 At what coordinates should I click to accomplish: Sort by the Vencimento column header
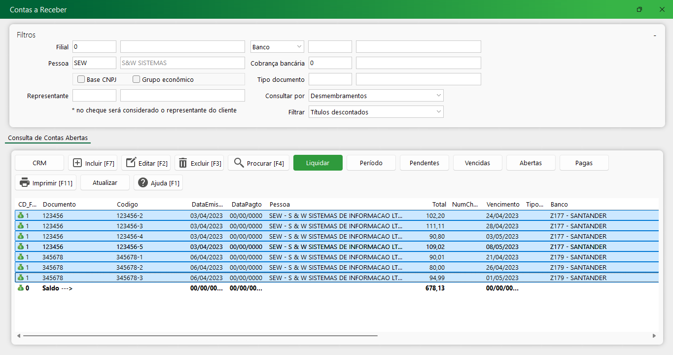(502, 204)
